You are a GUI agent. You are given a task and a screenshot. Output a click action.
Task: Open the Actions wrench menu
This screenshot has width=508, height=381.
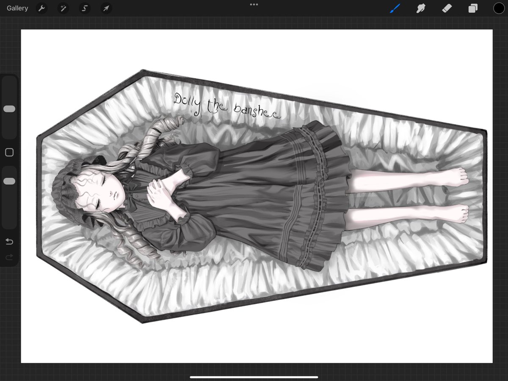41,8
